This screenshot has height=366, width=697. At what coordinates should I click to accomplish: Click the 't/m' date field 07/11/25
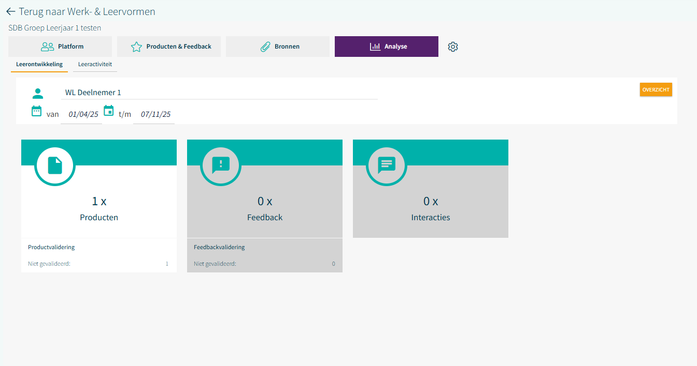[155, 114]
